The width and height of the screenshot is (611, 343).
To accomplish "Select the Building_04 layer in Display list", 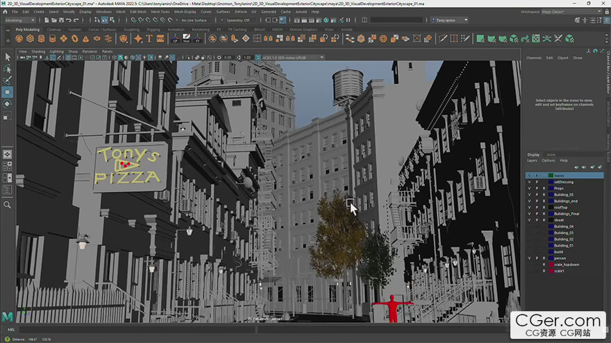I will coord(563,227).
